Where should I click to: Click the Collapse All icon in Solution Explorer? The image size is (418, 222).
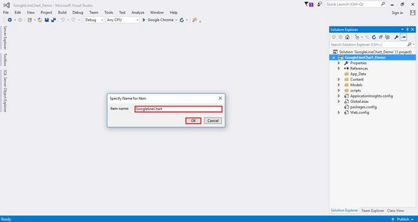coord(381,37)
